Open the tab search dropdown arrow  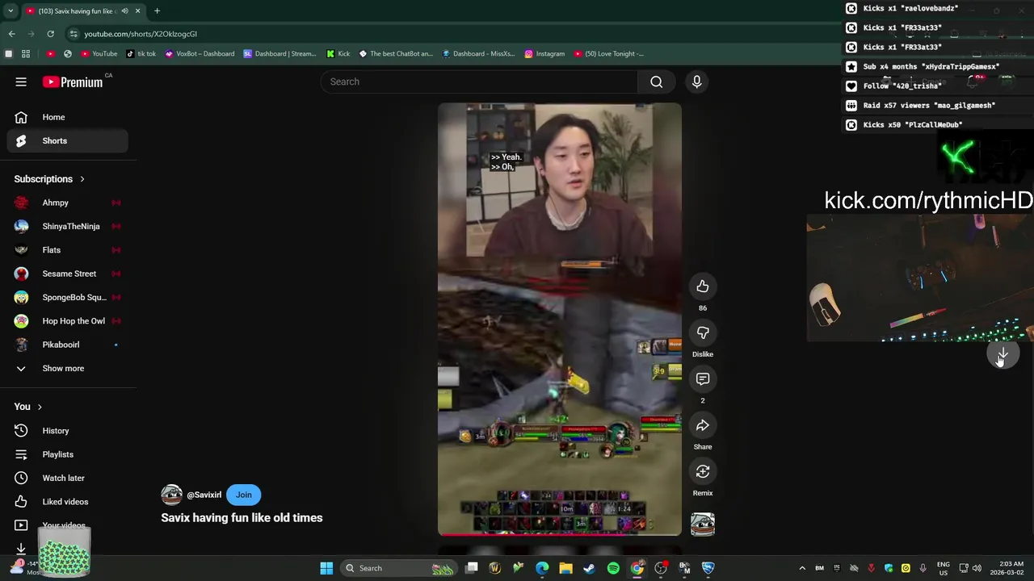pyautogui.click(x=11, y=11)
